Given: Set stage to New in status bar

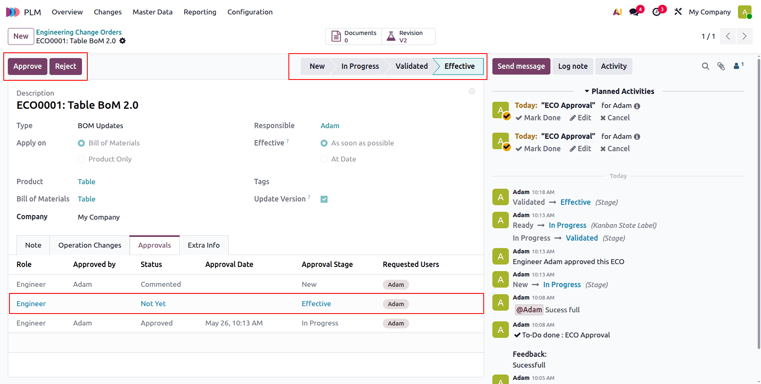Looking at the screenshot, I should [317, 66].
